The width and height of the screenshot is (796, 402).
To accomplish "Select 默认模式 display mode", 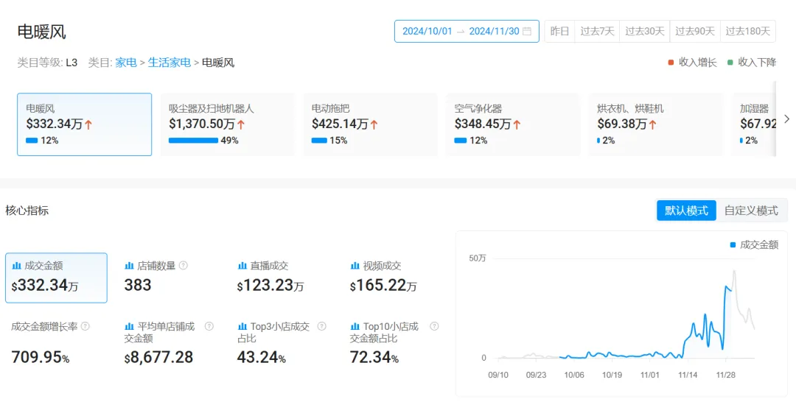I will [x=686, y=211].
